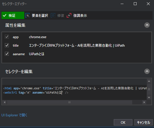This screenshot has width=154, height=128.
Task: Click the 要素を選択 cursor icon
Action: (x=27, y=15)
